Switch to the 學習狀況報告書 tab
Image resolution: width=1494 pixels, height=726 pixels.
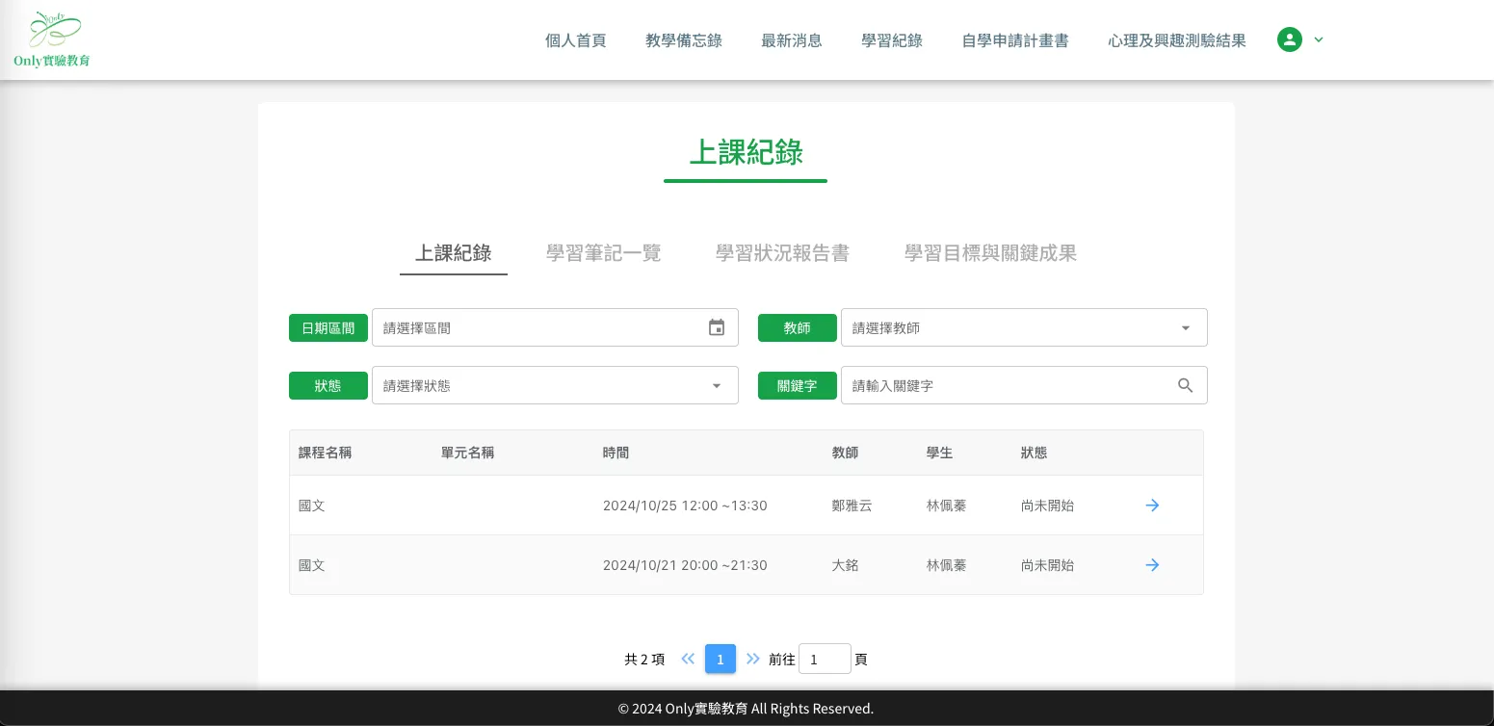(782, 253)
